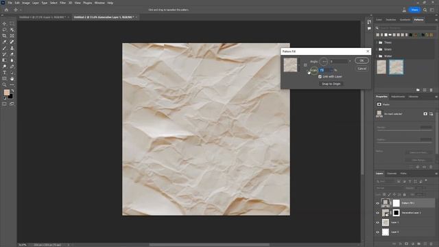Select the Brush tool
This screenshot has width=439, height=247.
click(x=4, y=48)
